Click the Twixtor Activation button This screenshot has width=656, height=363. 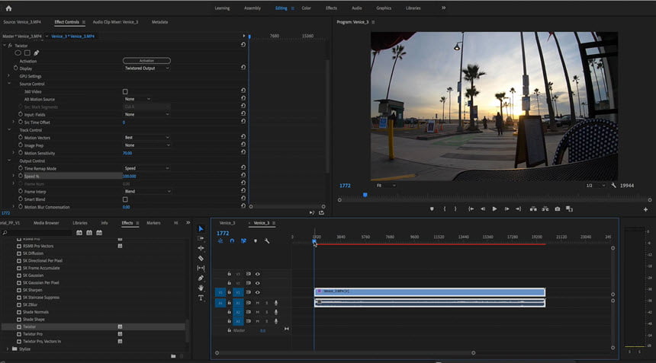(146, 61)
